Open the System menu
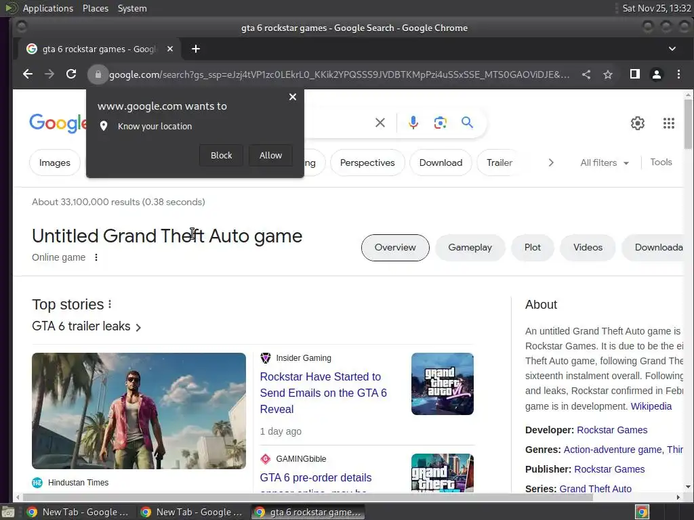This screenshot has height=520, width=694. point(132,8)
